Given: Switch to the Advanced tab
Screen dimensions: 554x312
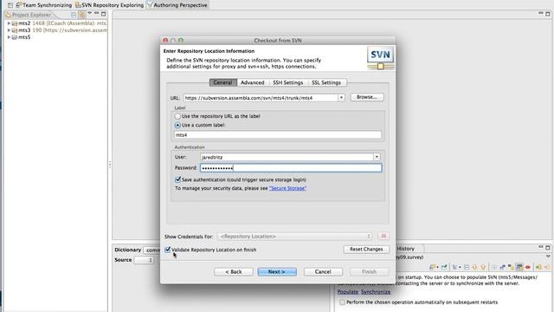Looking at the screenshot, I should pos(252,82).
